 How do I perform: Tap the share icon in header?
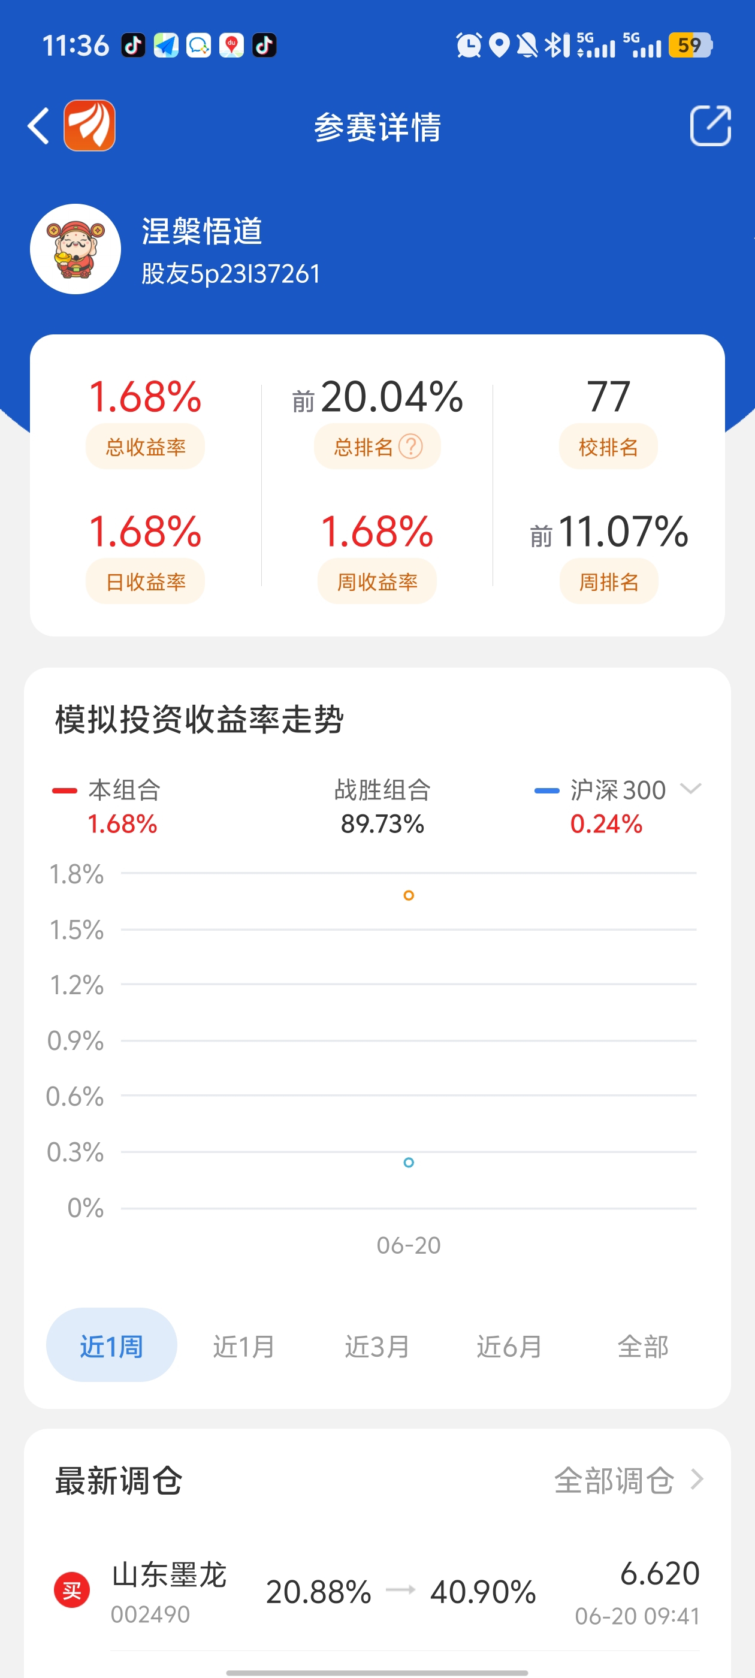pyautogui.click(x=710, y=126)
